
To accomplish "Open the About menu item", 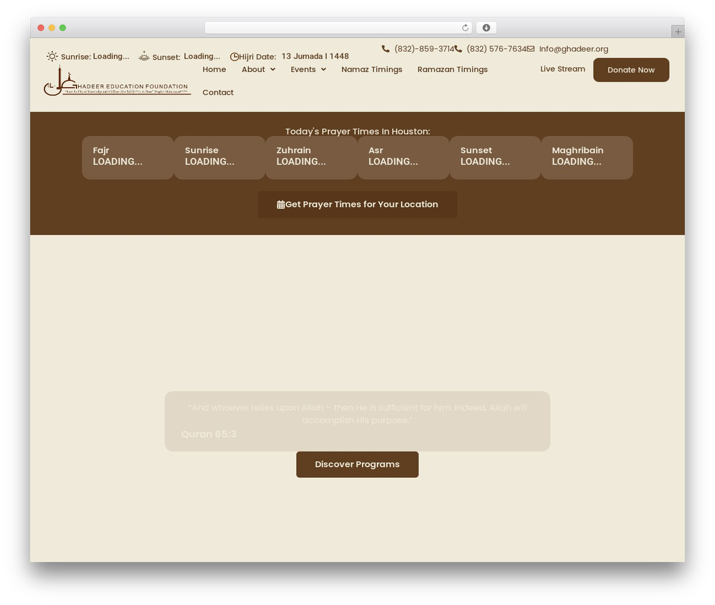I will tap(254, 69).
